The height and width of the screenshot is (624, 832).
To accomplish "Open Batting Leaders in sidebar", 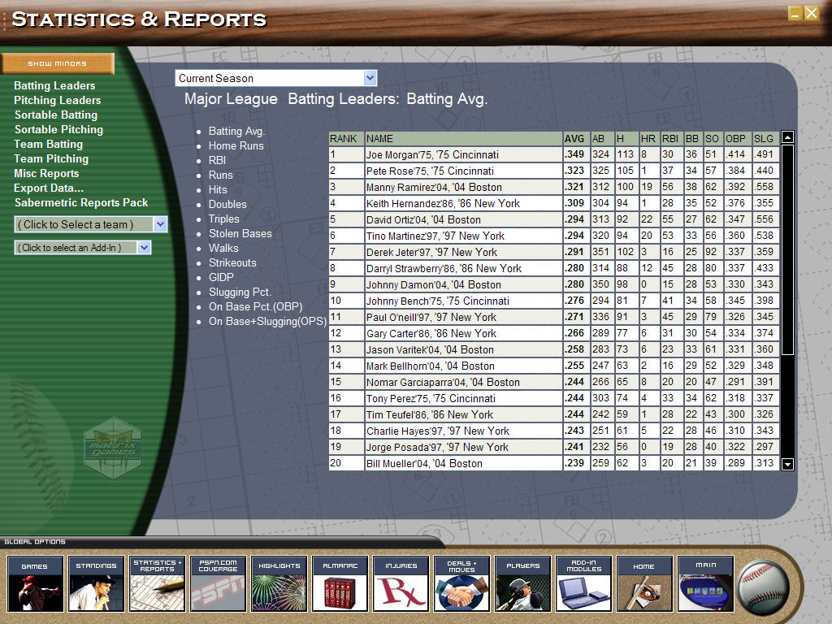I will [x=54, y=85].
